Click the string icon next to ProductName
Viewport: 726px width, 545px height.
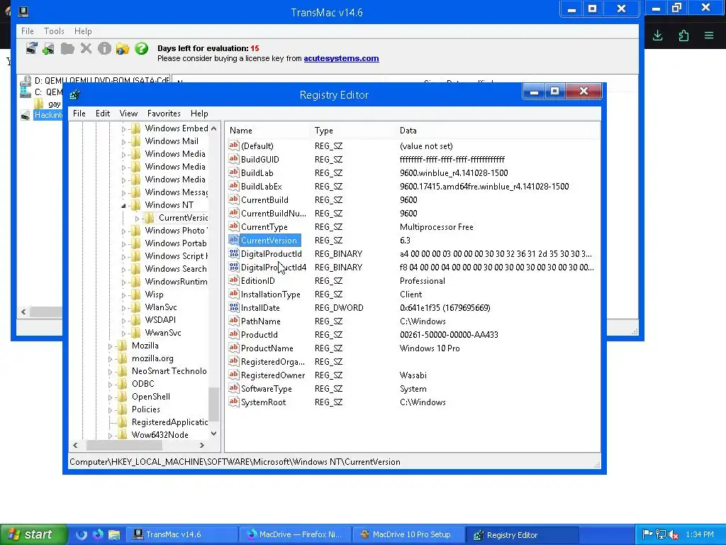(233, 348)
